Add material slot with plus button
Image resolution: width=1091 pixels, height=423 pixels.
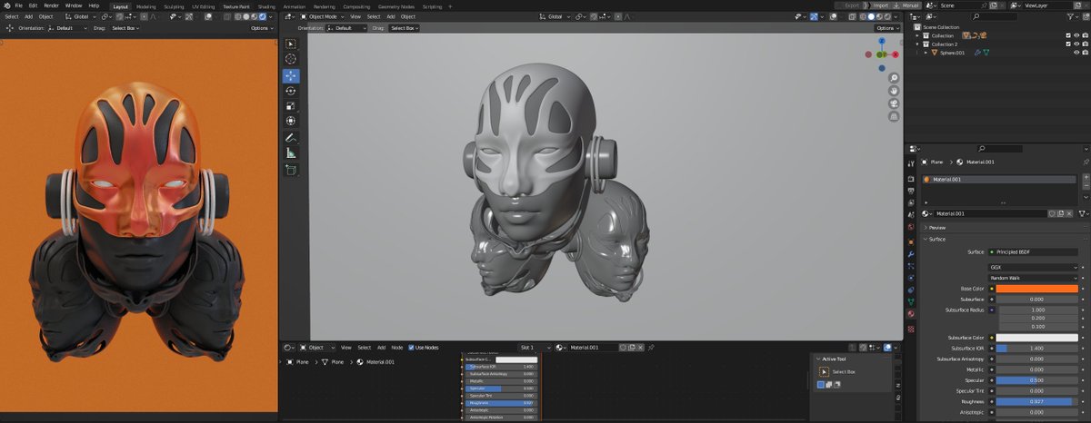1086,178
